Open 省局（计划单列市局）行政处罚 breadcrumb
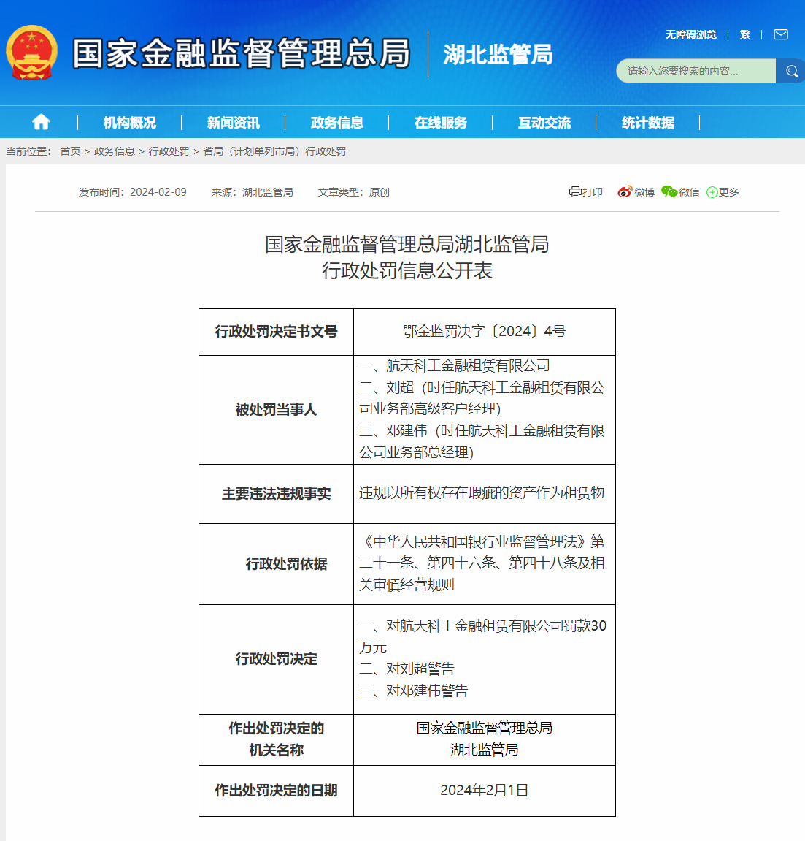 (x=274, y=151)
